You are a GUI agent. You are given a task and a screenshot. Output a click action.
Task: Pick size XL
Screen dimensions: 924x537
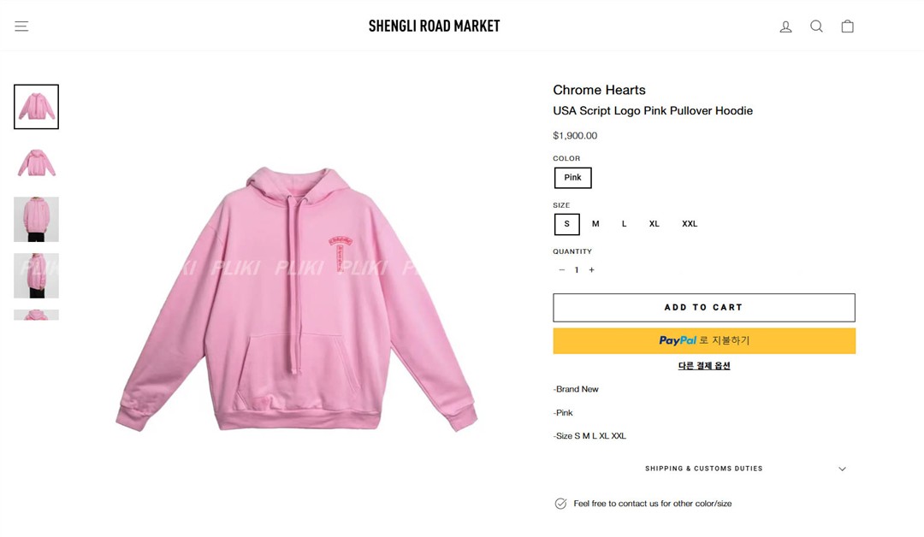(654, 224)
